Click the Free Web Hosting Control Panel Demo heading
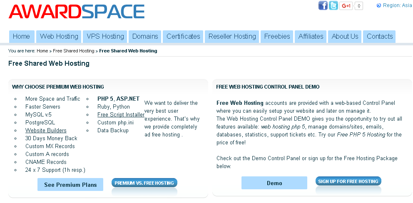The height and width of the screenshot is (203, 413). [268, 87]
